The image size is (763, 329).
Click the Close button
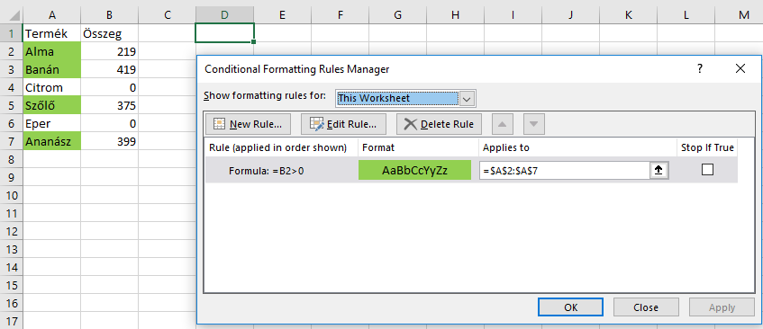coord(646,307)
